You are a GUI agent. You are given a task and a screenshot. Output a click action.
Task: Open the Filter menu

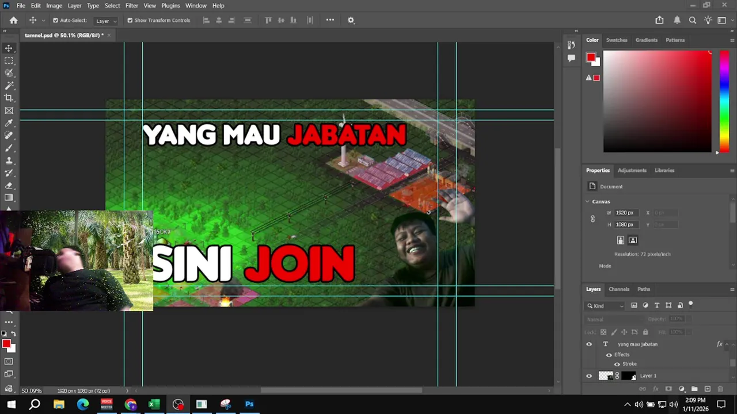pyautogui.click(x=131, y=5)
